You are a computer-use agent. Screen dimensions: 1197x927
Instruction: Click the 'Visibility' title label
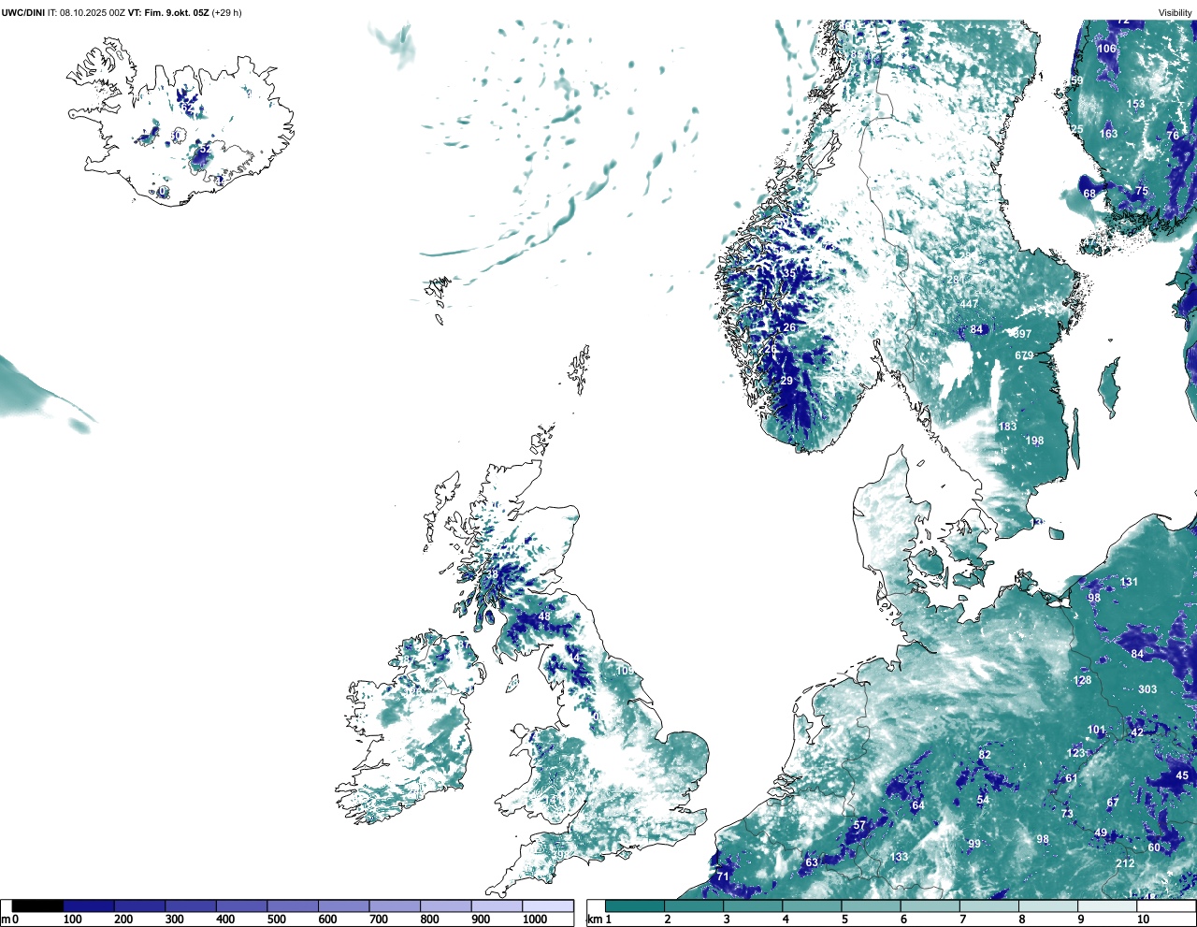(1175, 12)
